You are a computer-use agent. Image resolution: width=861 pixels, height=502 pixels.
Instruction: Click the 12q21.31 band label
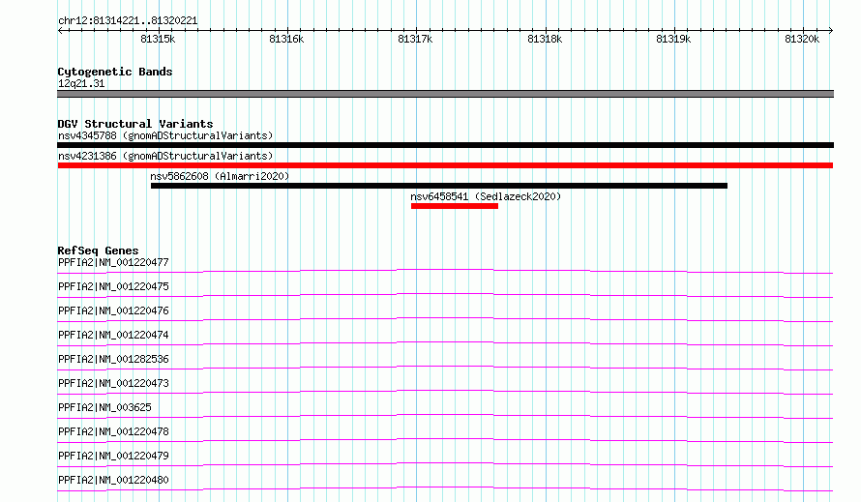(81, 83)
